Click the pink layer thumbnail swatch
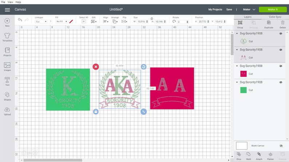The width and height of the screenshot is (289, 162). (243, 74)
